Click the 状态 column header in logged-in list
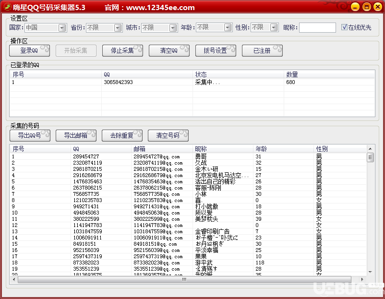The width and height of the screenshot is (385, 299). point(238,74)
